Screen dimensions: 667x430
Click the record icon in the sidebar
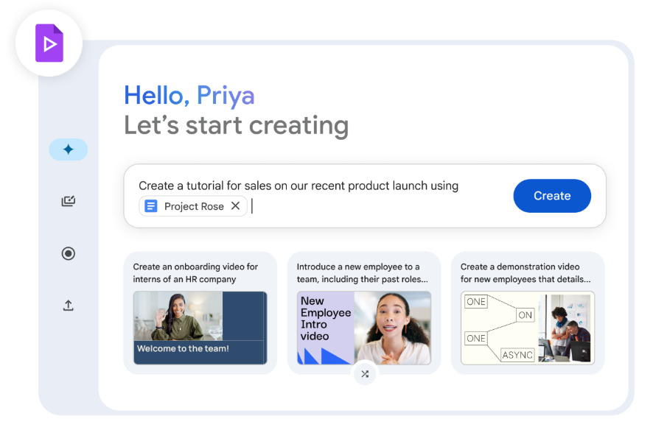(68, 253)
